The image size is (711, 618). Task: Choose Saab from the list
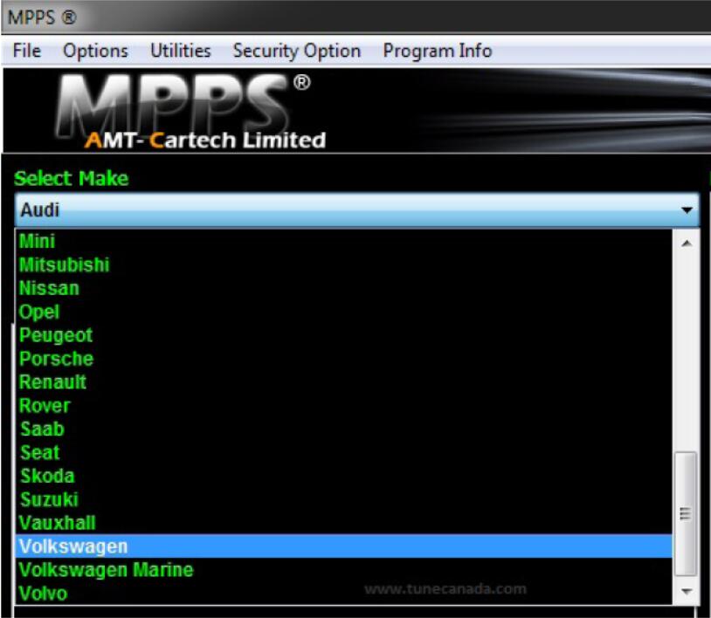(344, 429)
